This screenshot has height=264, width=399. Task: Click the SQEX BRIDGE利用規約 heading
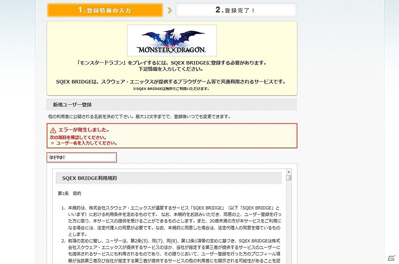90,178
